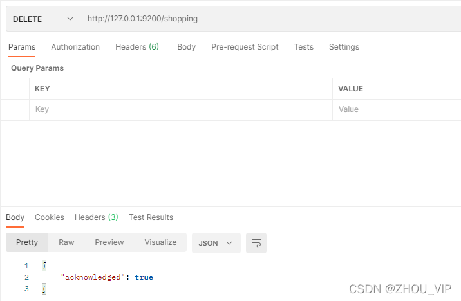Select the response Body tab
The image size is (461, 301).
click(15, 217)
